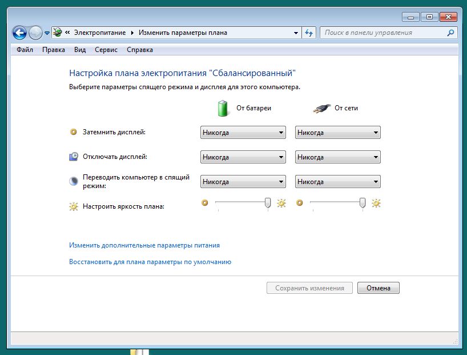Click the Настроить яркость плана label
The width and height of the screenshot is (467, 355).
click(123, 206)
